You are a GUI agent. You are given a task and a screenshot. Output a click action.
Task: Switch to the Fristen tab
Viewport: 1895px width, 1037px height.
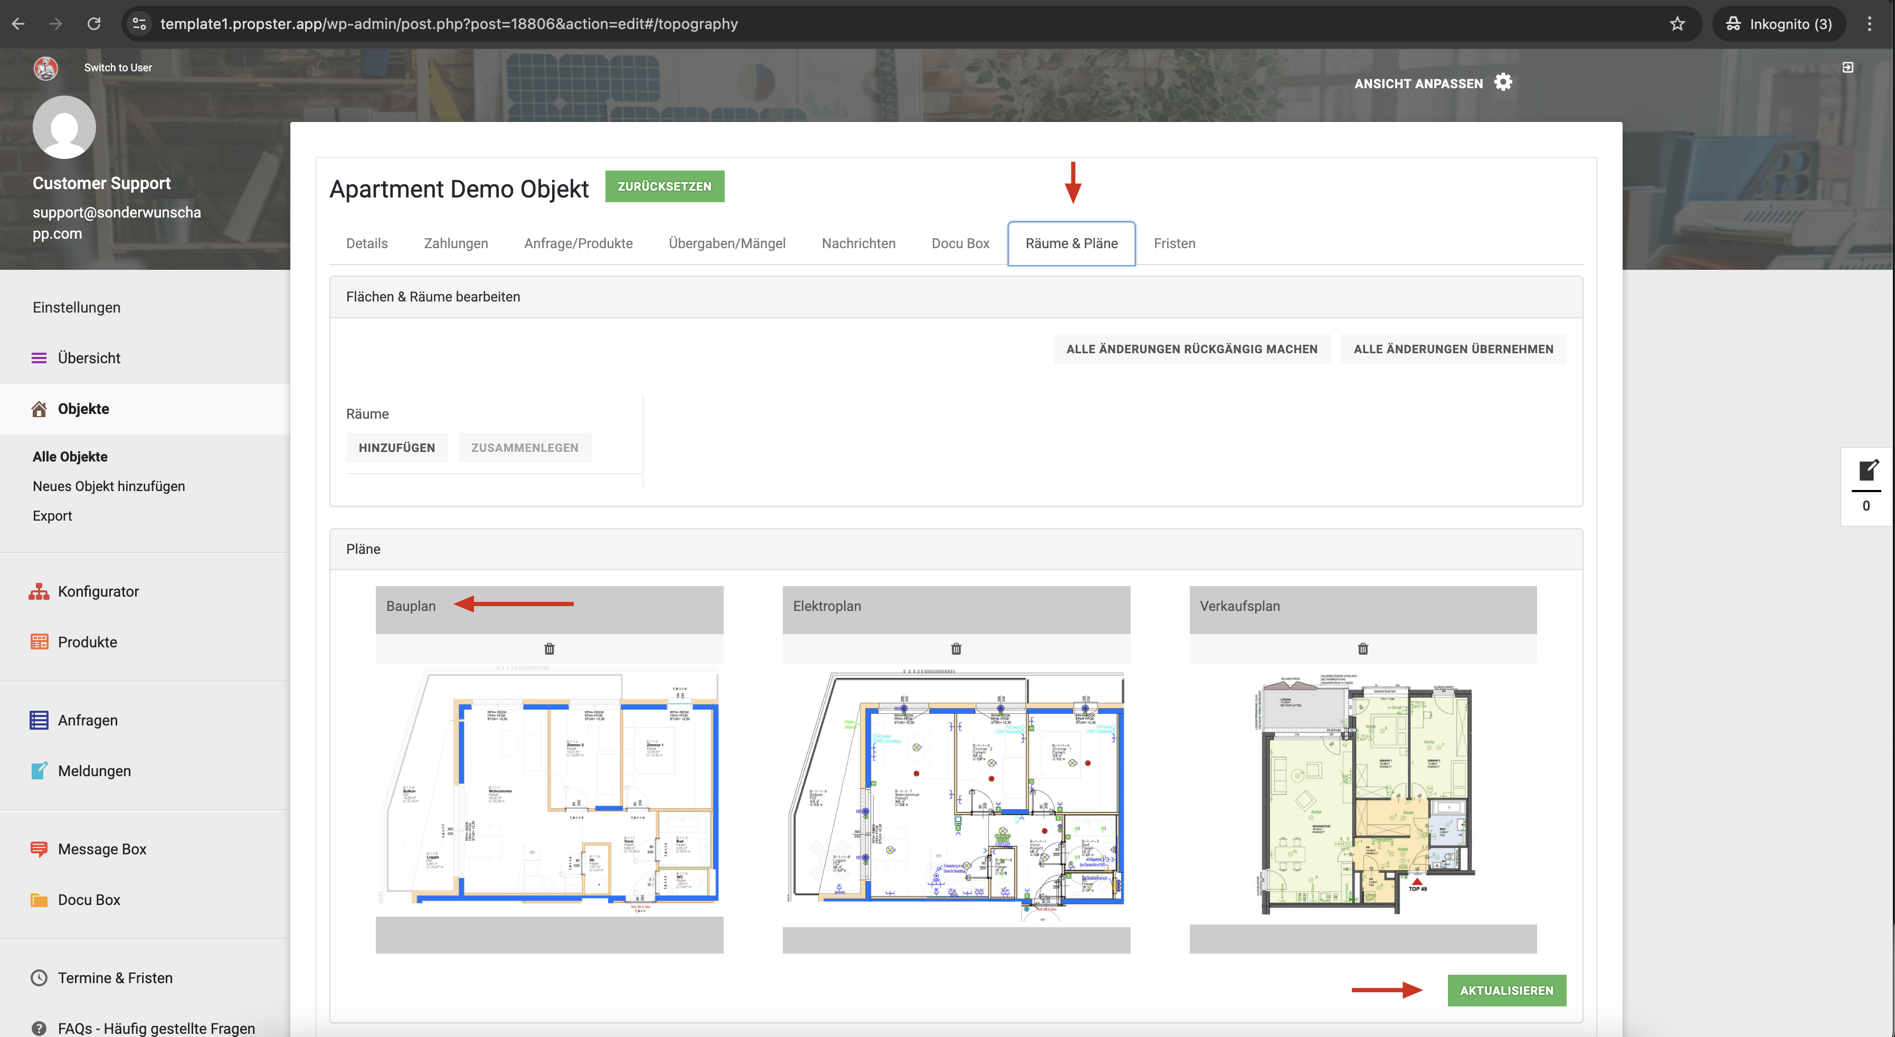coord(1174,243)
